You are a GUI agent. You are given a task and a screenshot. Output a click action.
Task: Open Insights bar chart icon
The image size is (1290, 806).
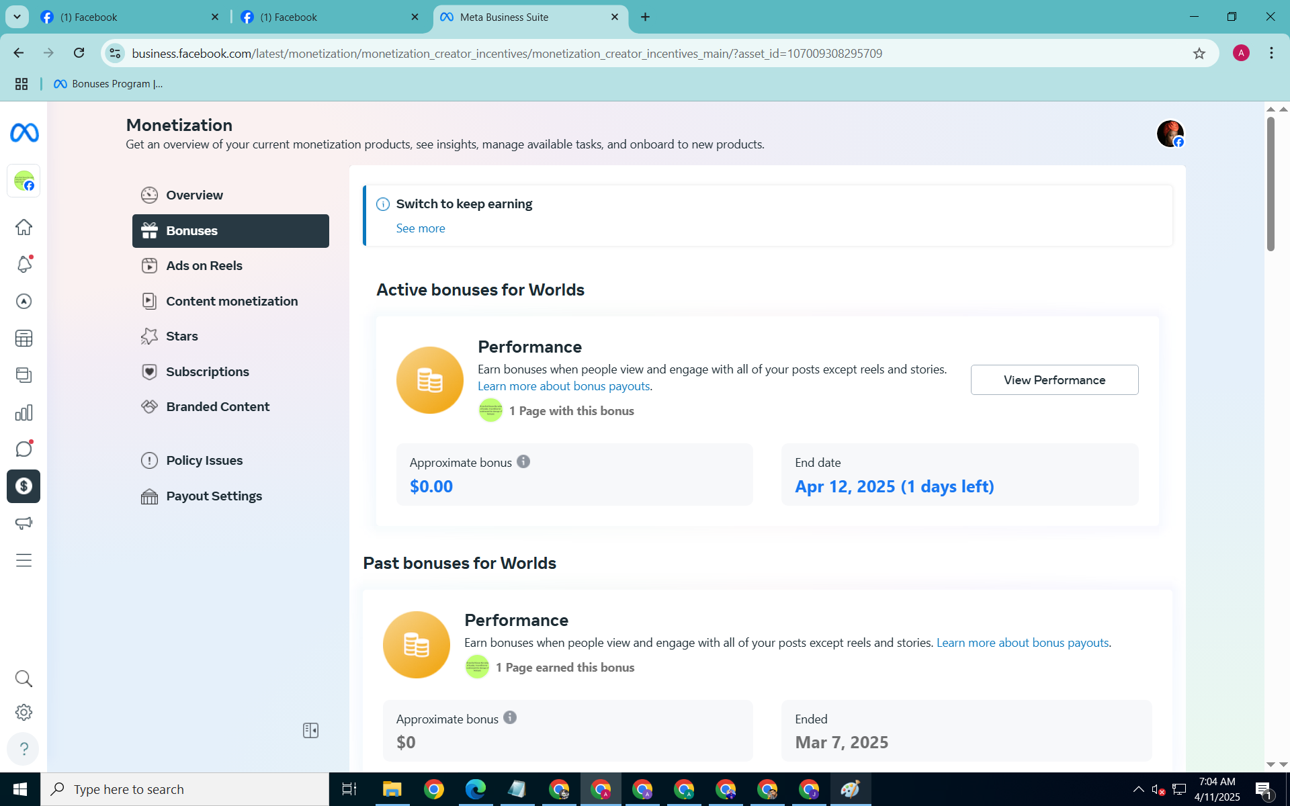[x=24, y=412]
